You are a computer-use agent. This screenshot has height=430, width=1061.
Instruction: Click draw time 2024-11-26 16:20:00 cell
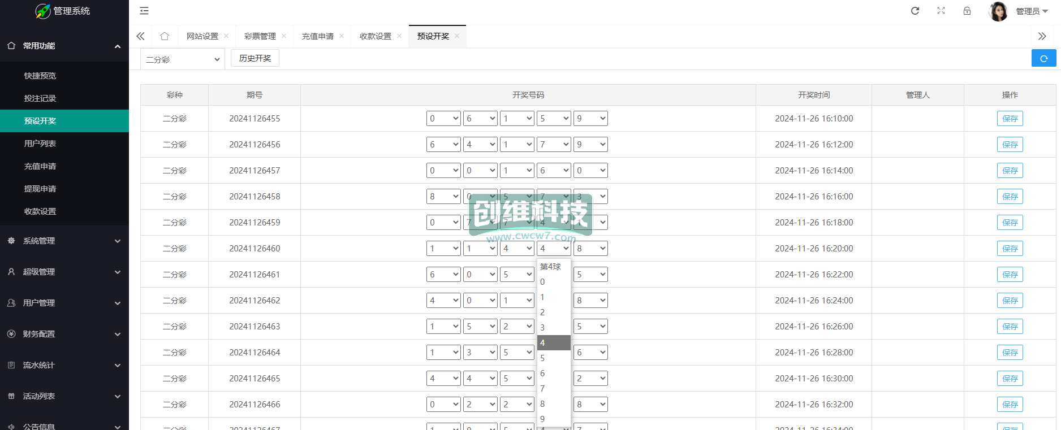click(x=814, y=249)
